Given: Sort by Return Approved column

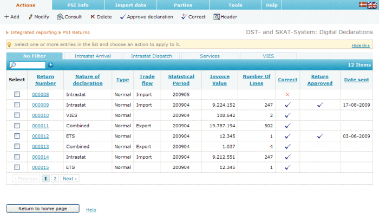Looking at the screenshot, I should [x=320, y=80].
